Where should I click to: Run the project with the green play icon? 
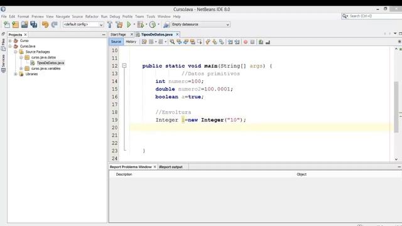tap(129, 24)
